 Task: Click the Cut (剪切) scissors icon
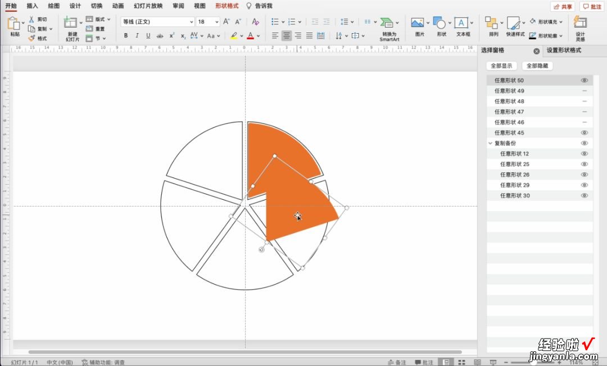point(31,19)
